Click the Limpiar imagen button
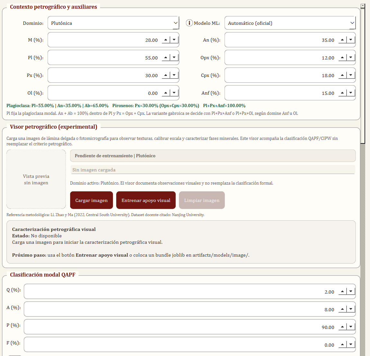The height and width of the screenshot is (356, 370). tap(202, 200)
